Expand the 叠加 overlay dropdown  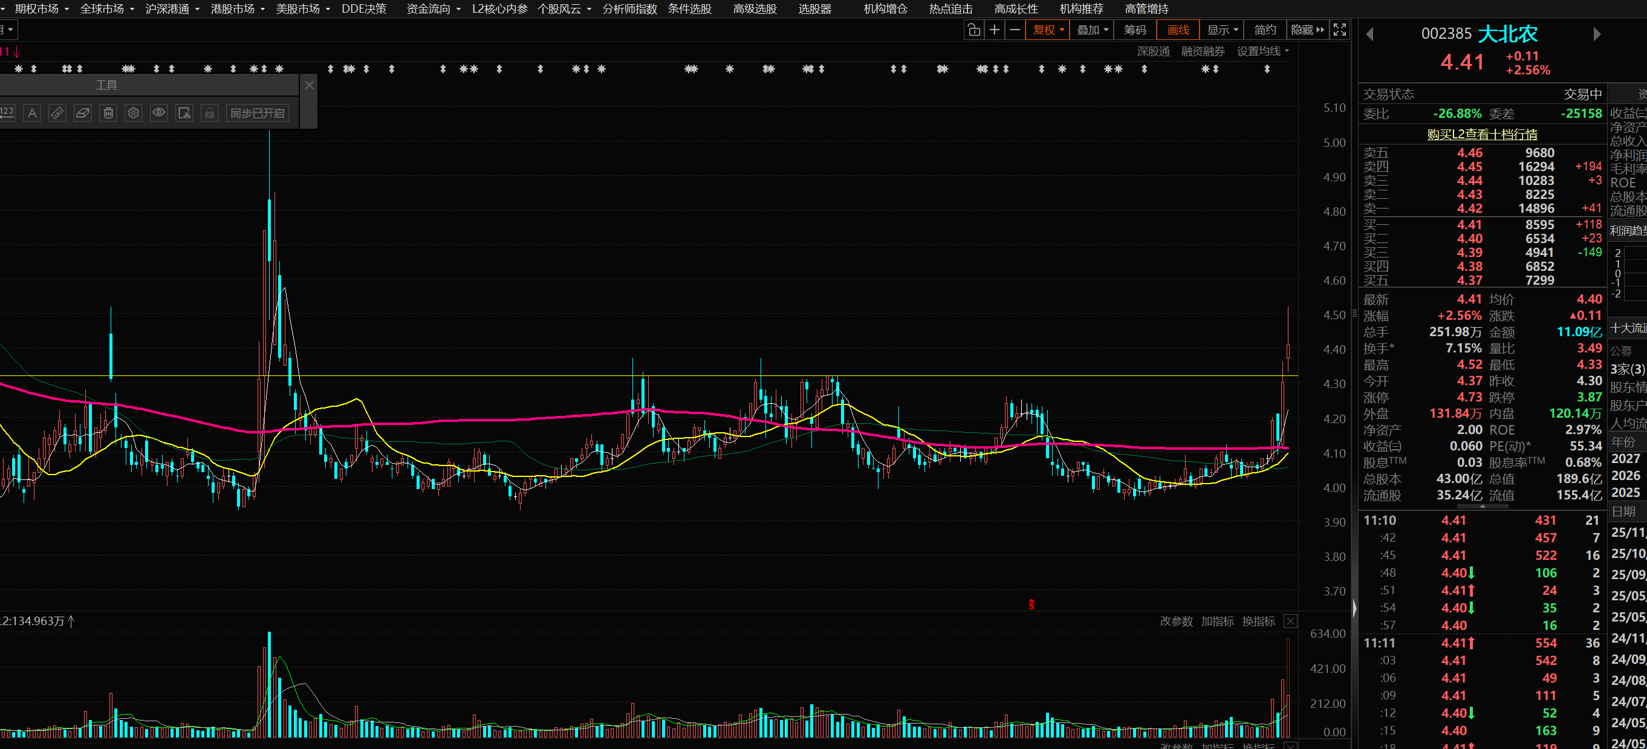click(x=1092, y=30)
